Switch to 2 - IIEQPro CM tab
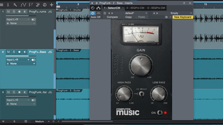The height and width of the screenshot is (125, 223). (x=135, y=8)
